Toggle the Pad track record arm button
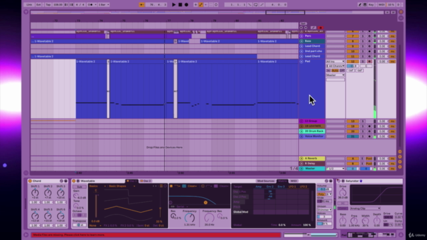The image size is (427, 240). click(x=370, y=61)
